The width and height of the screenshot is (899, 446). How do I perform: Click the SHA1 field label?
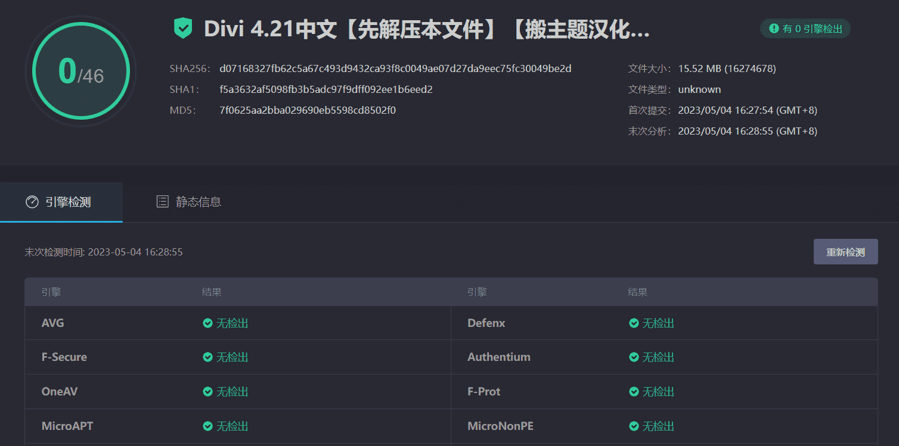click(184, 89)
